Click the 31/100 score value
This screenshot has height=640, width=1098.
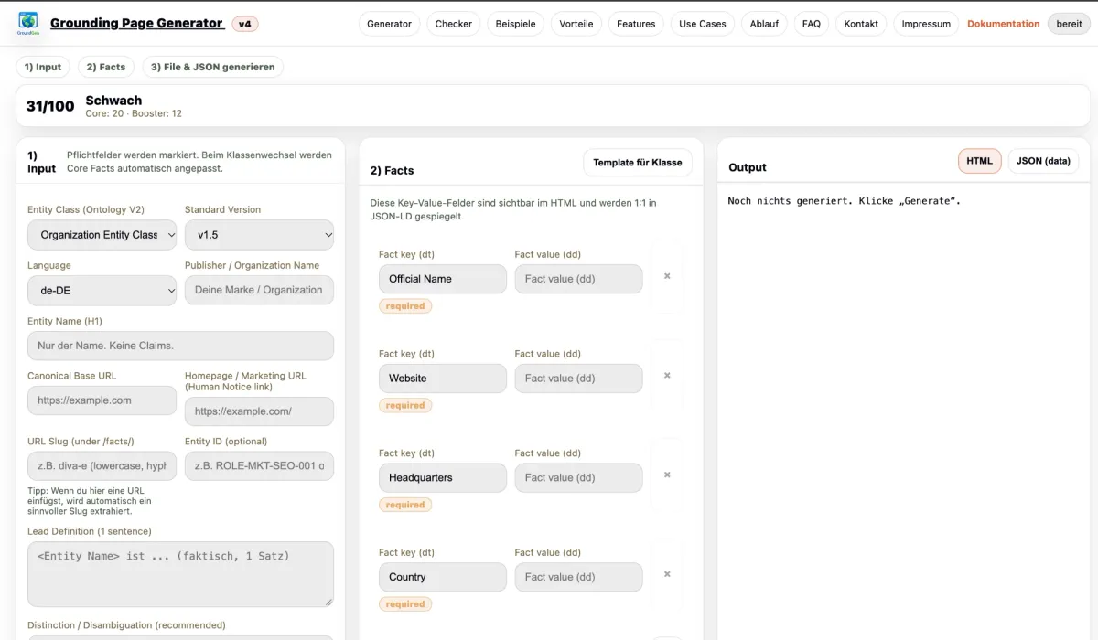50,106
